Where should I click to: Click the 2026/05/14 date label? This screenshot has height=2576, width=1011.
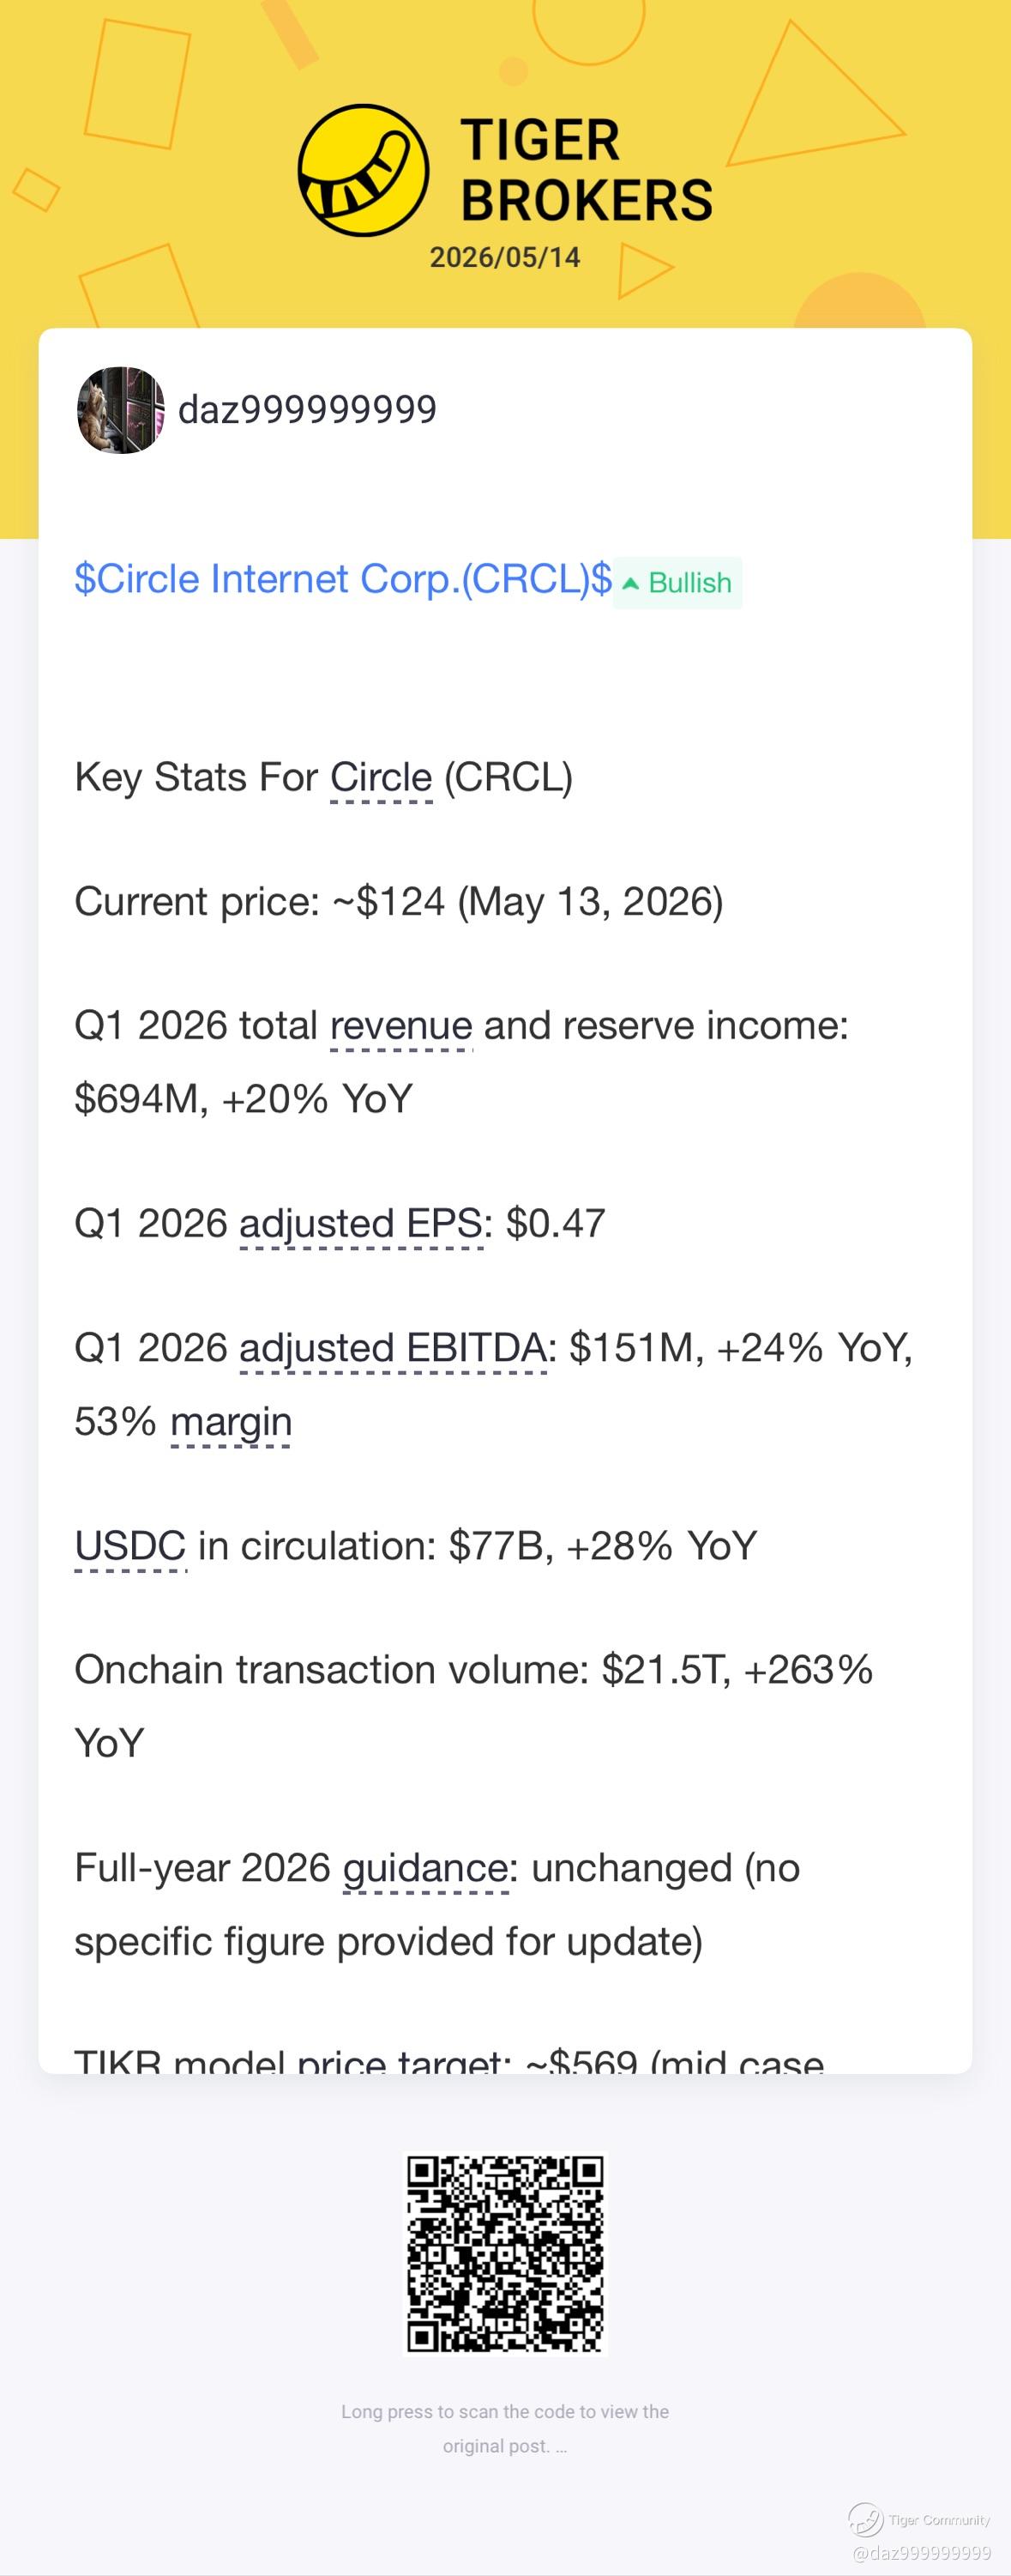(x=506, y=257)
